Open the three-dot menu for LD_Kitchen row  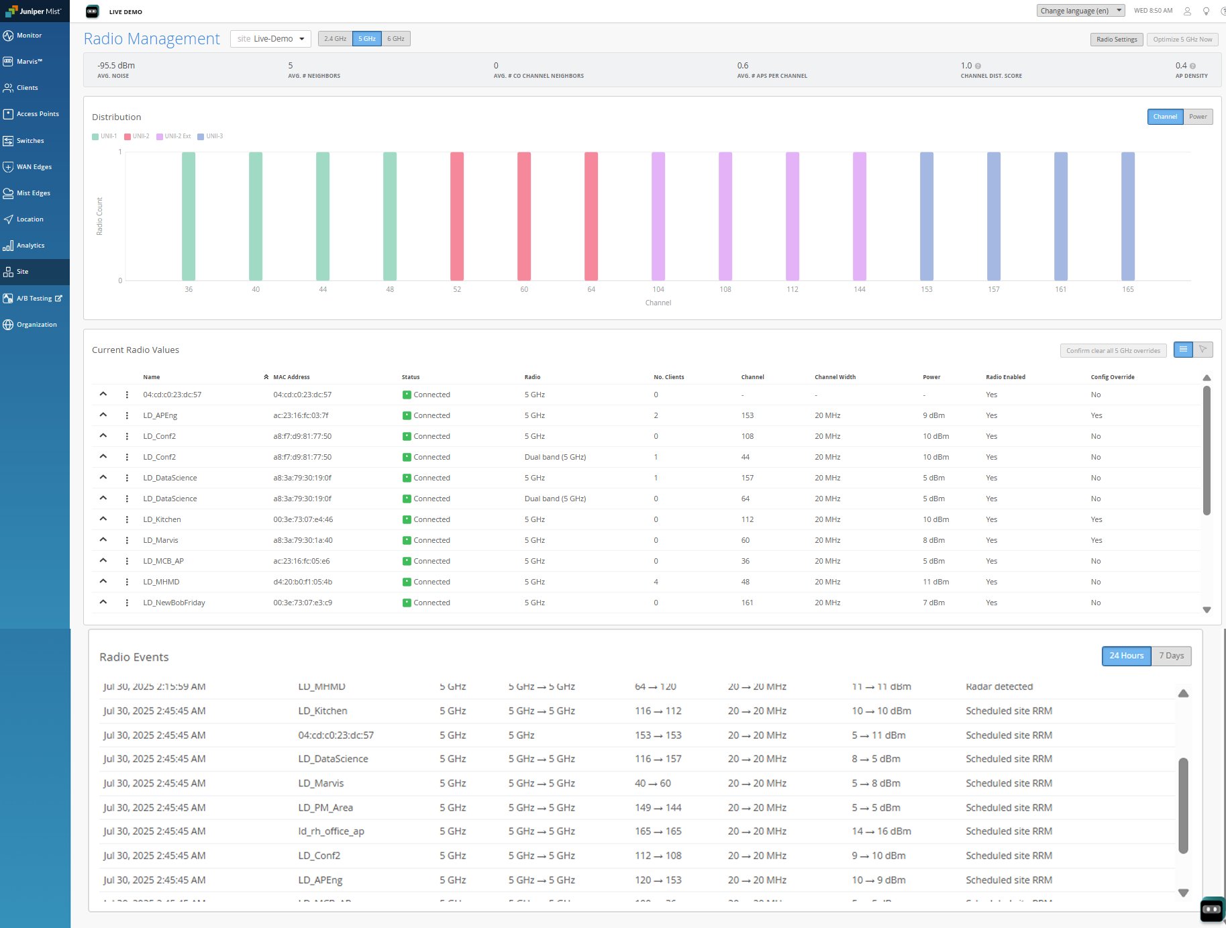click(x=127, y=520)
